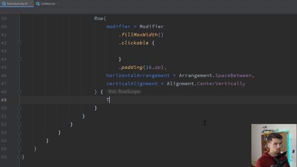
Task: Click the word Alignment on line 47
Action: tap(181, 83)
